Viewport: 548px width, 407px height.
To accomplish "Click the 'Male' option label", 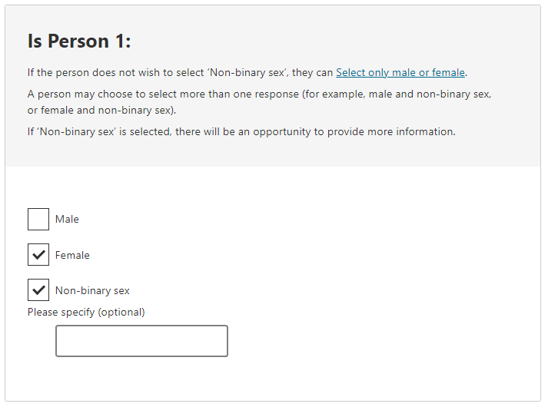I will pyautogui.click(x=67, y=220).
